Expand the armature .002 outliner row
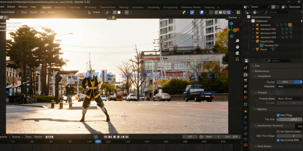This screenshot has width=303, height=151. point(253,33)
